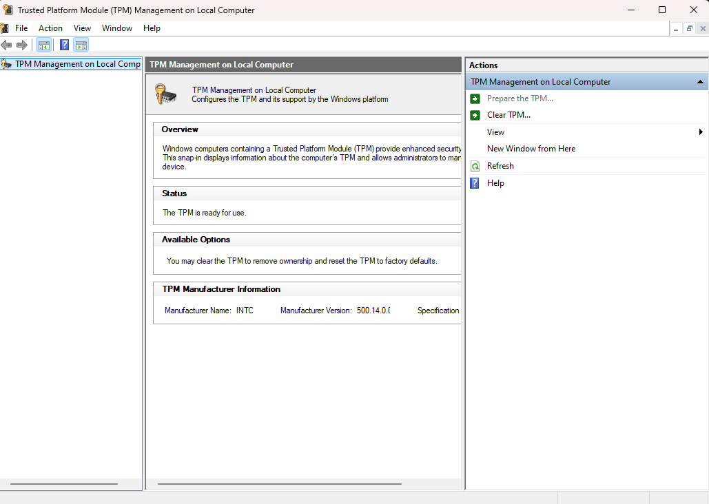Click Clear TPM... action
This screenshot has width=709, height=504.
(x=508, y=115)
